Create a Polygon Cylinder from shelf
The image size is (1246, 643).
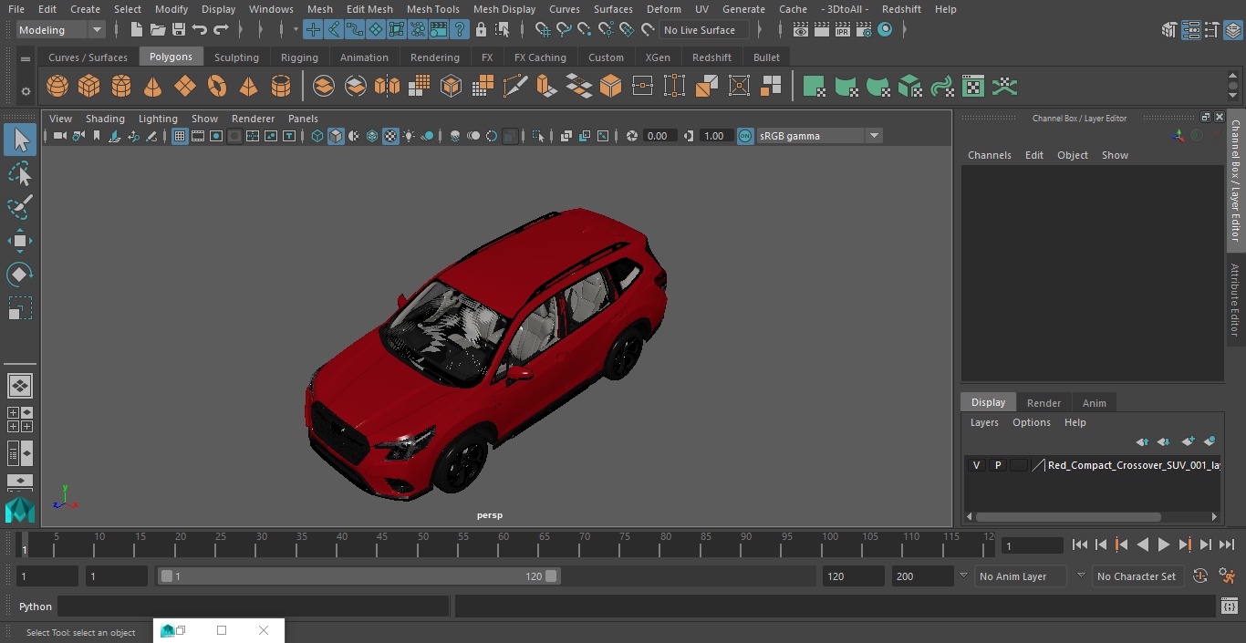click(x=121, y=87)
